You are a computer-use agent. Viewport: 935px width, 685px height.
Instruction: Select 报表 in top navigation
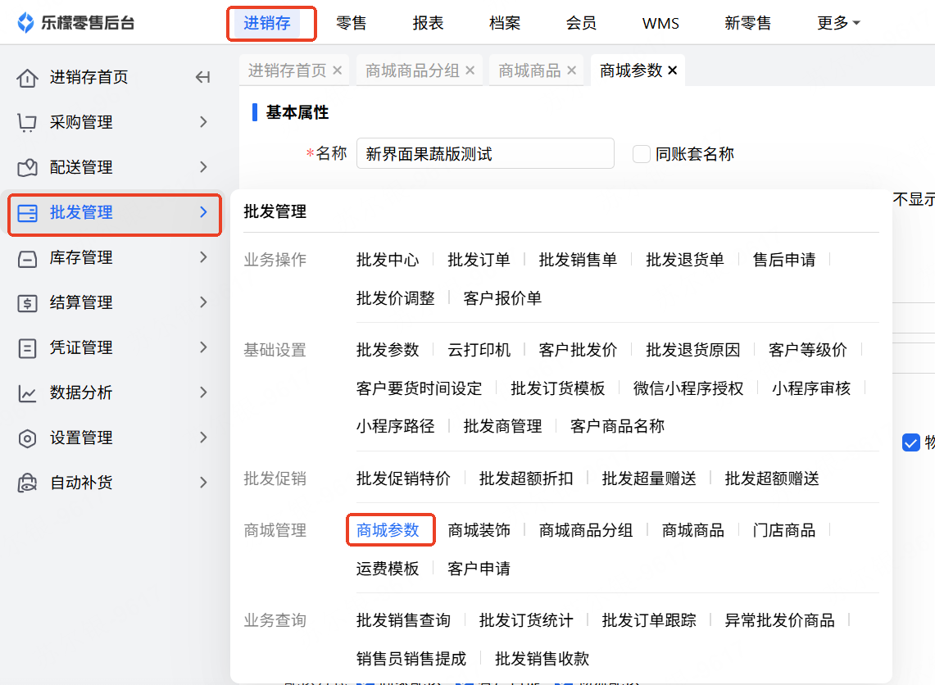[428, 23]
